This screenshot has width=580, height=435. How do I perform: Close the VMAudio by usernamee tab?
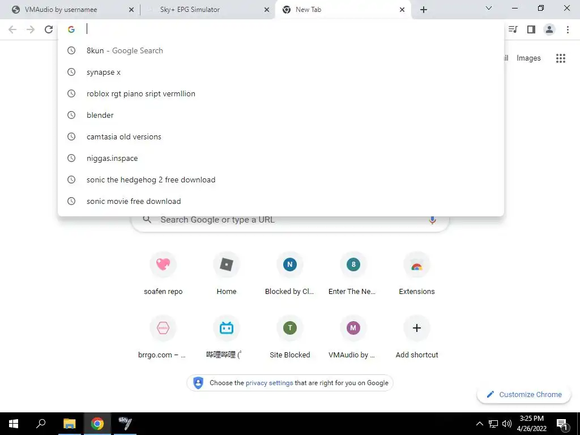[x=131, y=10]
